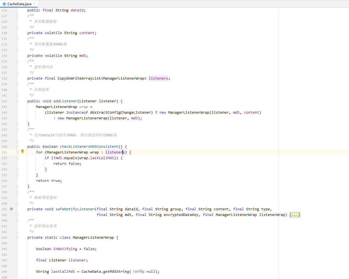This screenshot has height=279, width=349.
Task: Click the getMd5String method call
Action: tap(116, 271)
